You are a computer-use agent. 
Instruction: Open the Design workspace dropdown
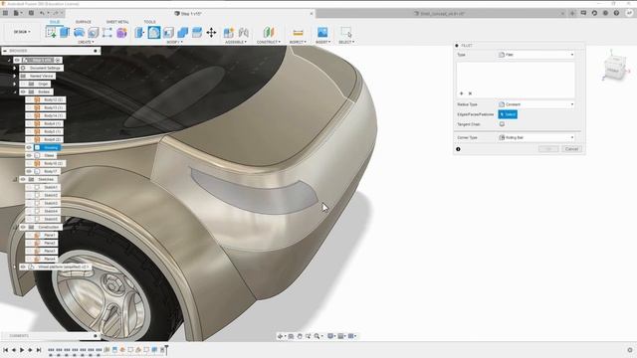[22, 32]
